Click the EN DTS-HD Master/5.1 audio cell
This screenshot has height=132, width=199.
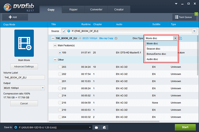(x=129, y=52)
